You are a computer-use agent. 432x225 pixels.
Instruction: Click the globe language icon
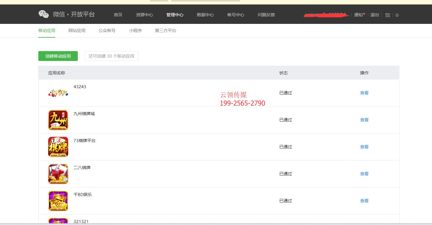click(397, 15)
